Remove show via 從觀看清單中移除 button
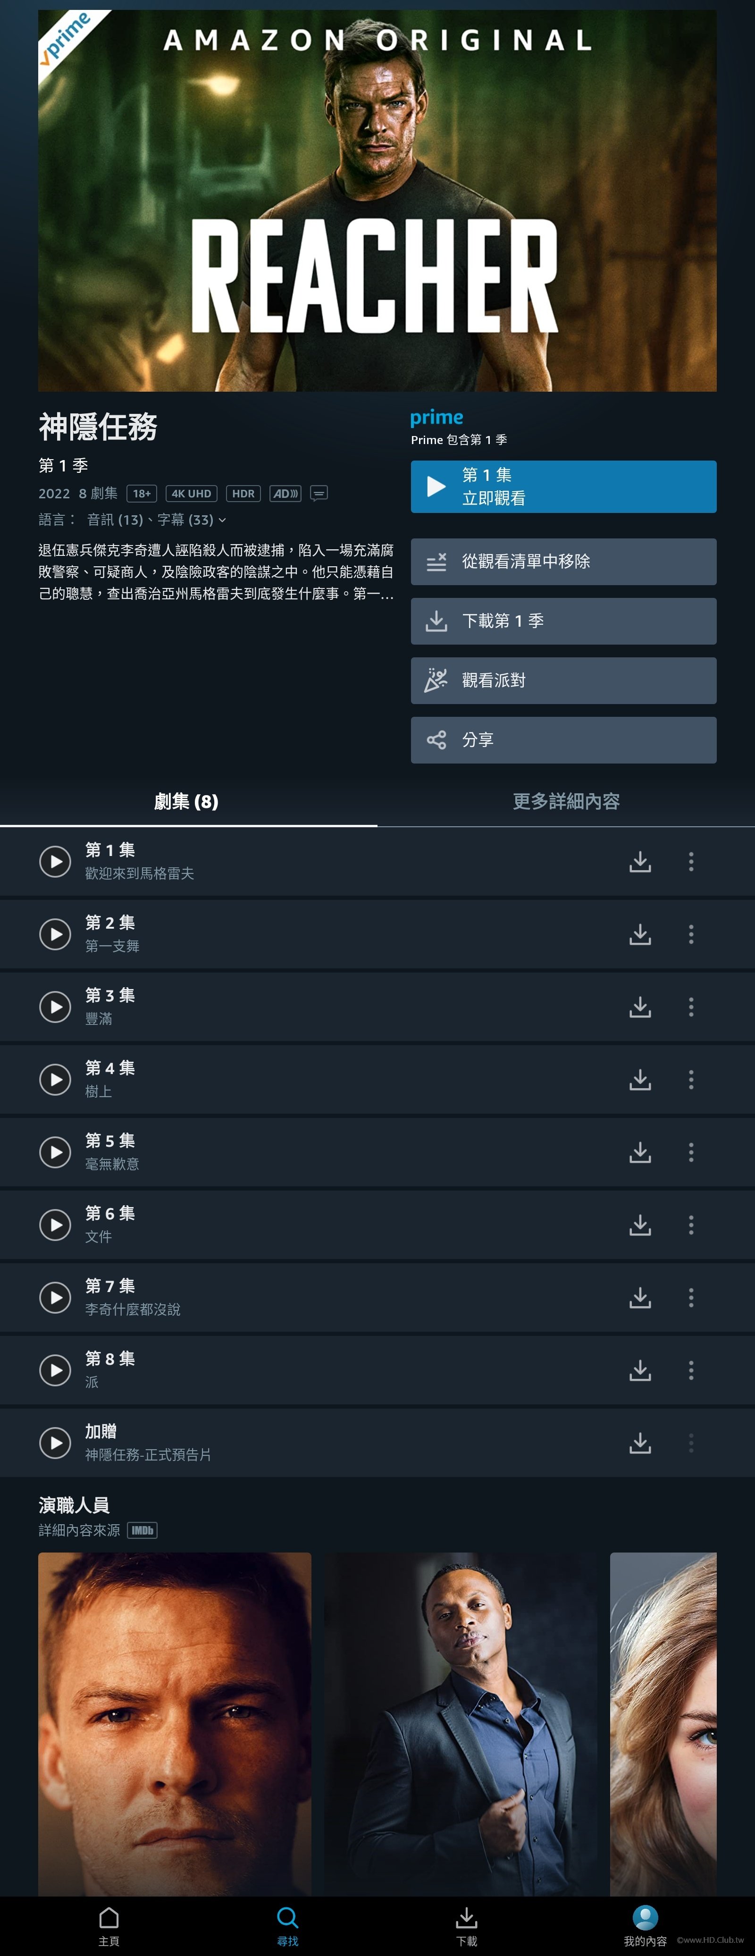755x1956 pixels. pos(563,562)
